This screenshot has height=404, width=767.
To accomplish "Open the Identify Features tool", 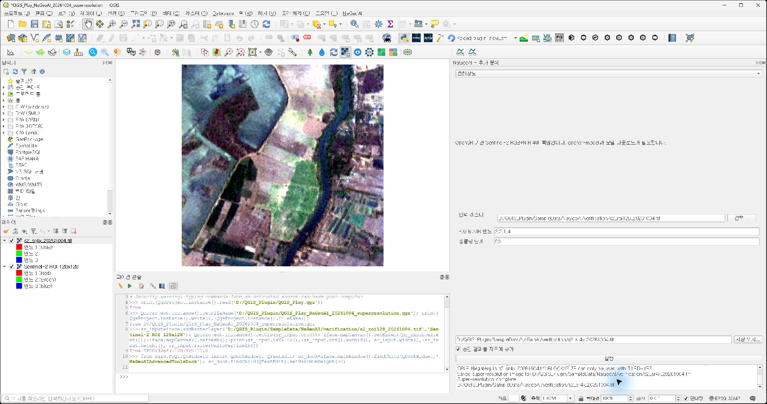I will click(354, 24).
